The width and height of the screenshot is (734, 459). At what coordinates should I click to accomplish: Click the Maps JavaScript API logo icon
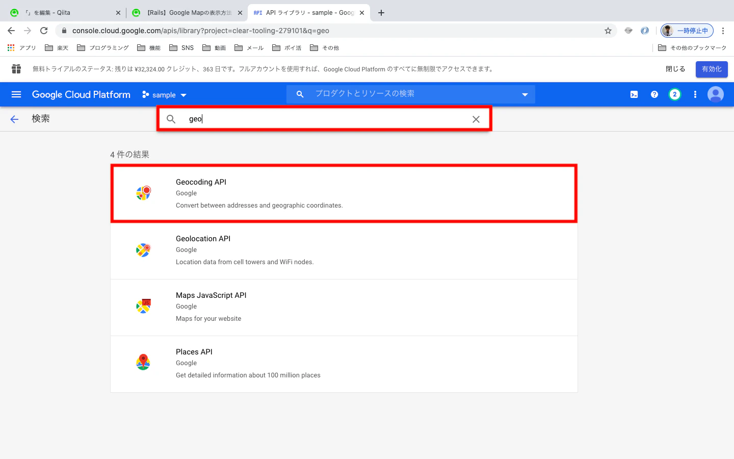point(144,306)
